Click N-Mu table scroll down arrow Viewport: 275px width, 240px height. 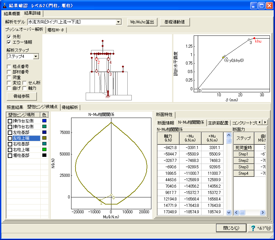(x=229, y=212)
